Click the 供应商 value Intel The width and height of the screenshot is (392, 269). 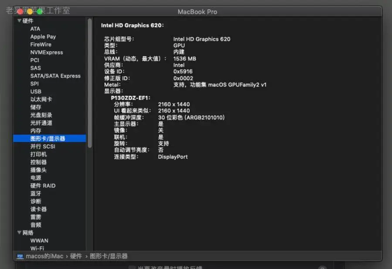tap(179, 65)
